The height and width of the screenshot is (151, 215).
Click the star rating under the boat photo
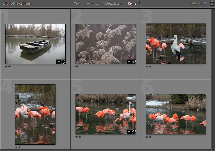(x=8, y=66)
